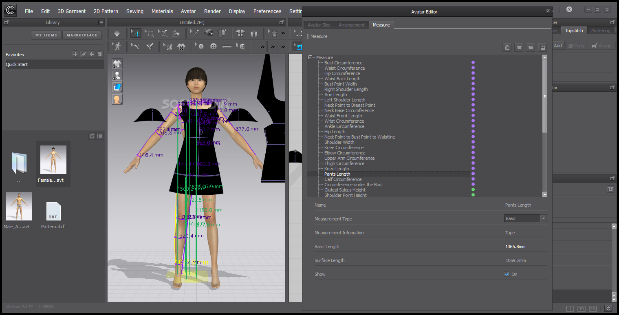619x315 pixels.
Task: Toggle the purple dot beside Hip Circumference
Action: pyautogui.click(x=473, y=73)
